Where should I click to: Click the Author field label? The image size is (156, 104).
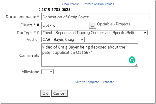[33, 40]
